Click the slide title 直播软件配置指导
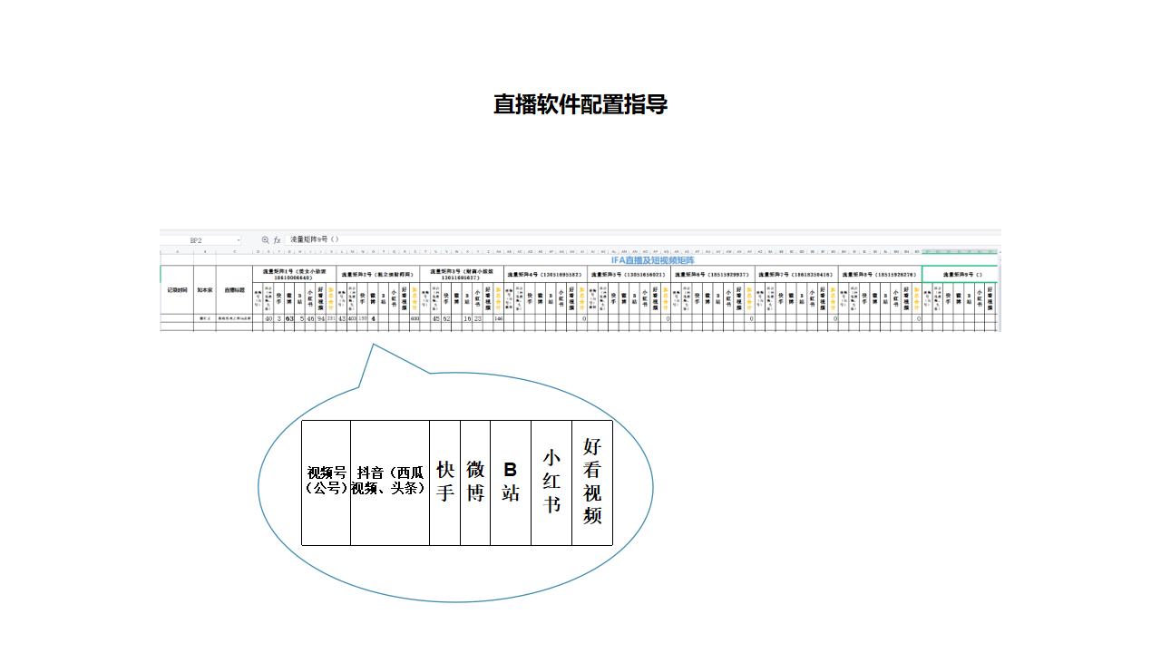The image size is (1161, 653). click(580, 104)
